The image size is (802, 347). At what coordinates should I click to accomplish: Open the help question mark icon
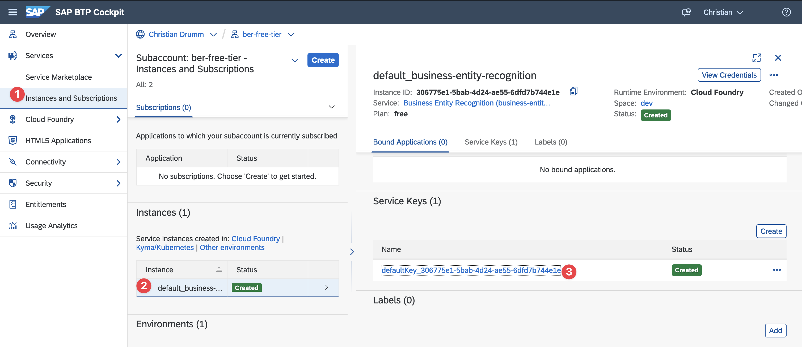click(x=786, y=12)
